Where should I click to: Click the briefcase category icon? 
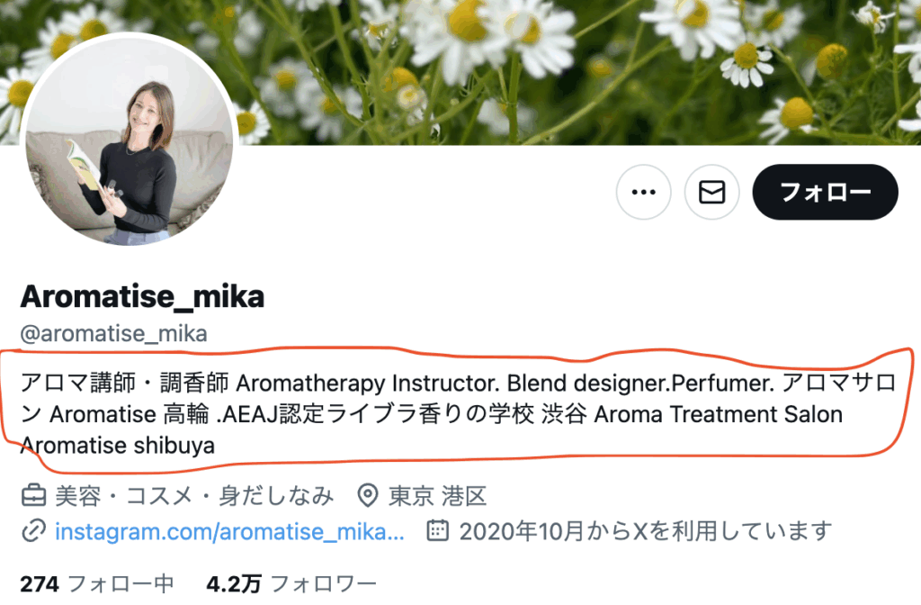33,496
